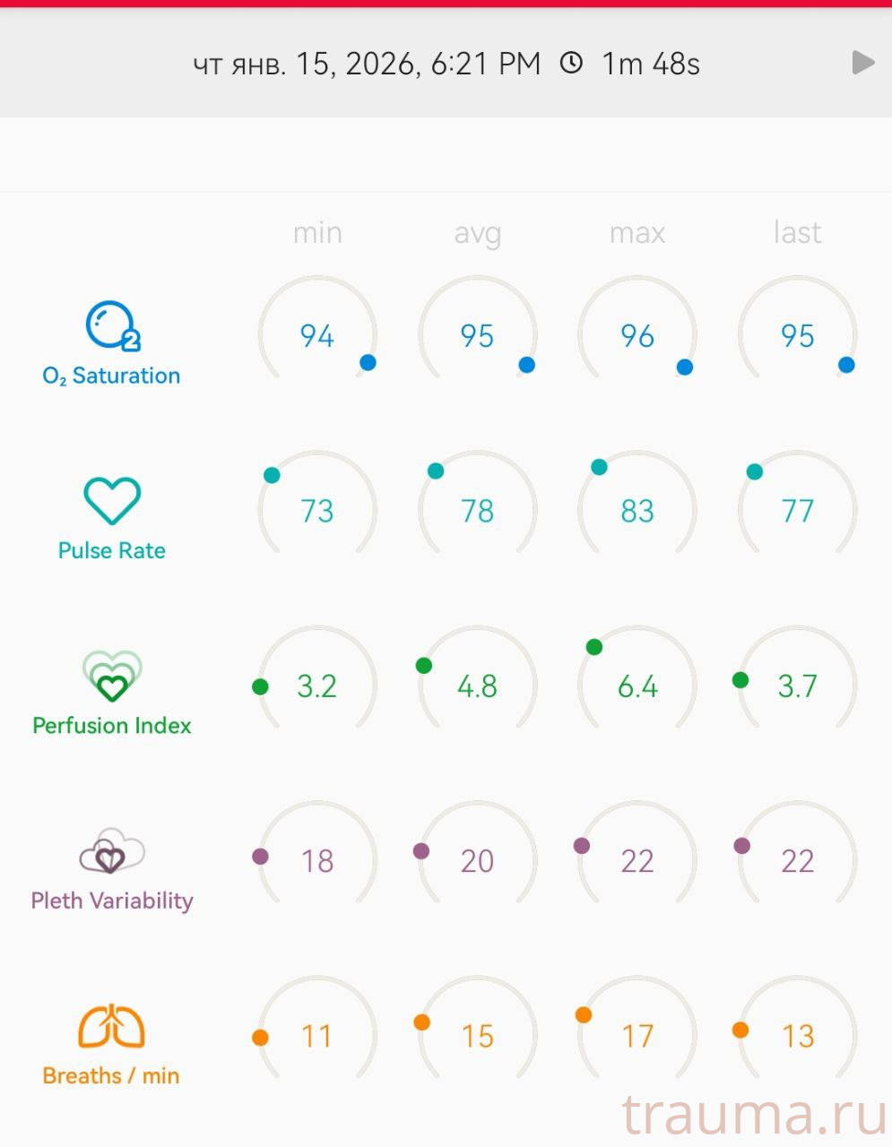
Task: Click the O₂ Saturation bubble icon
Action: (112, 325)
